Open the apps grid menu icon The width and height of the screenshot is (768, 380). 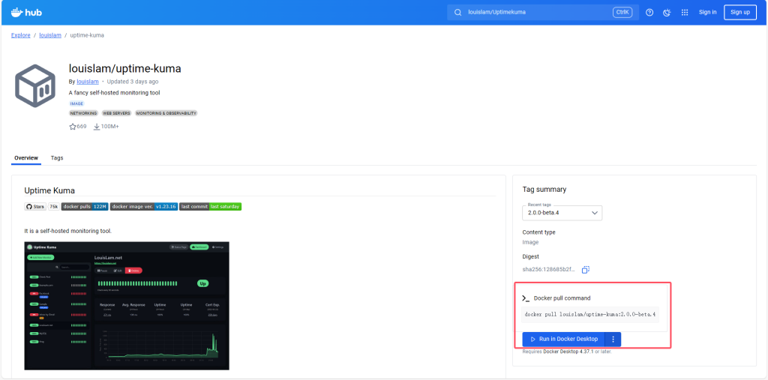point(685,12)
